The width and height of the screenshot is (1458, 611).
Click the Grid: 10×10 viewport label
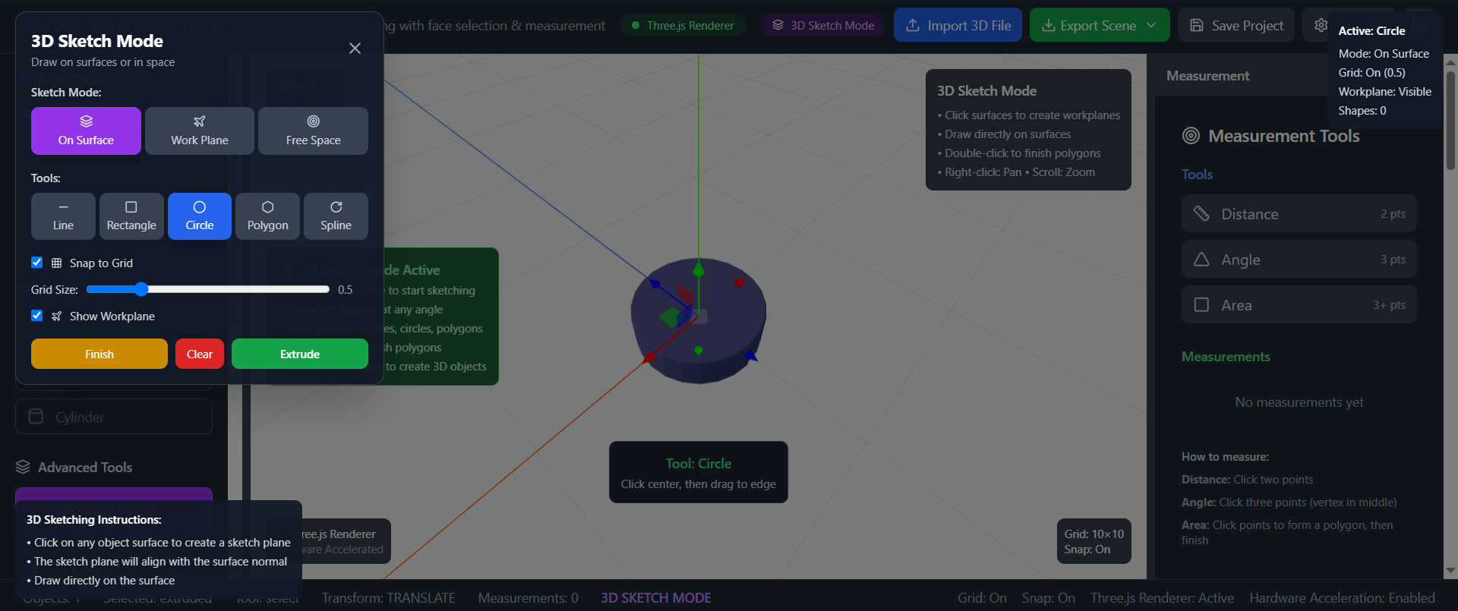pos(1093,534)
